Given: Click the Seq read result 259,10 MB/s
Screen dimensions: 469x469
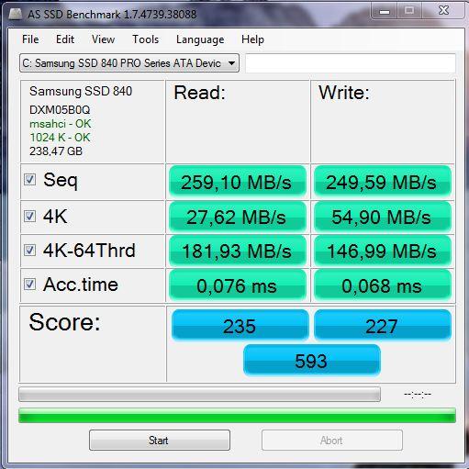Looking at the screenshot, I should 238,182.
